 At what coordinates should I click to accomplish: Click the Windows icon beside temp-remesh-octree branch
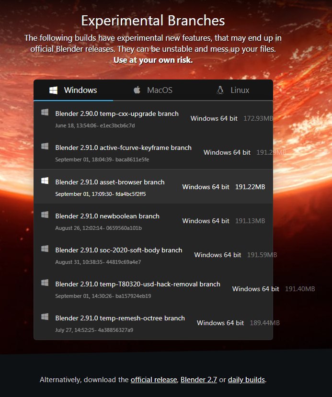[x=45, y=317]
